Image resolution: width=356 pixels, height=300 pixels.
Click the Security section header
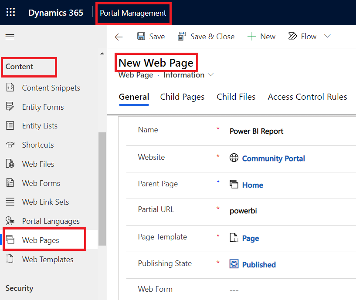coord(19,288)
